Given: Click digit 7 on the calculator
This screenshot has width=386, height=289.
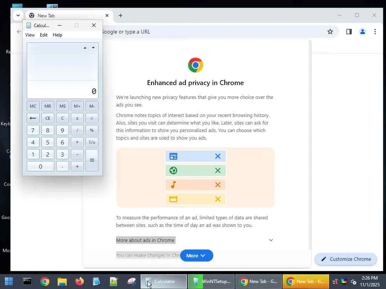Looking at the screenshot, I should coord(33,130).
